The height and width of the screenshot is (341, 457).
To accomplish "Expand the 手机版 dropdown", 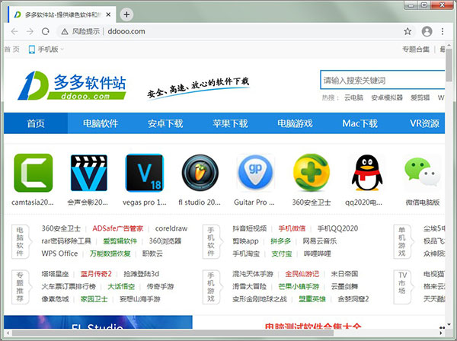I will point(62,49).
